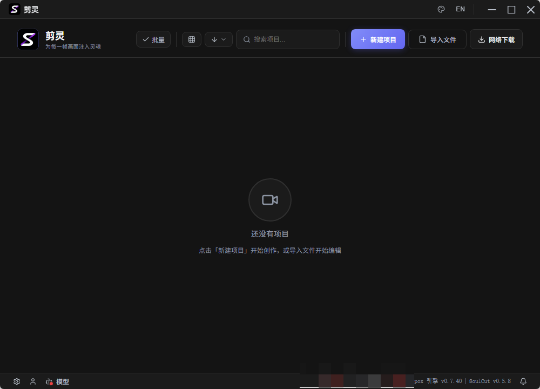Click the 还没有项目 message
Viewport: 540px width, 389px height.
pyautogui.click(x=270, y=234)
